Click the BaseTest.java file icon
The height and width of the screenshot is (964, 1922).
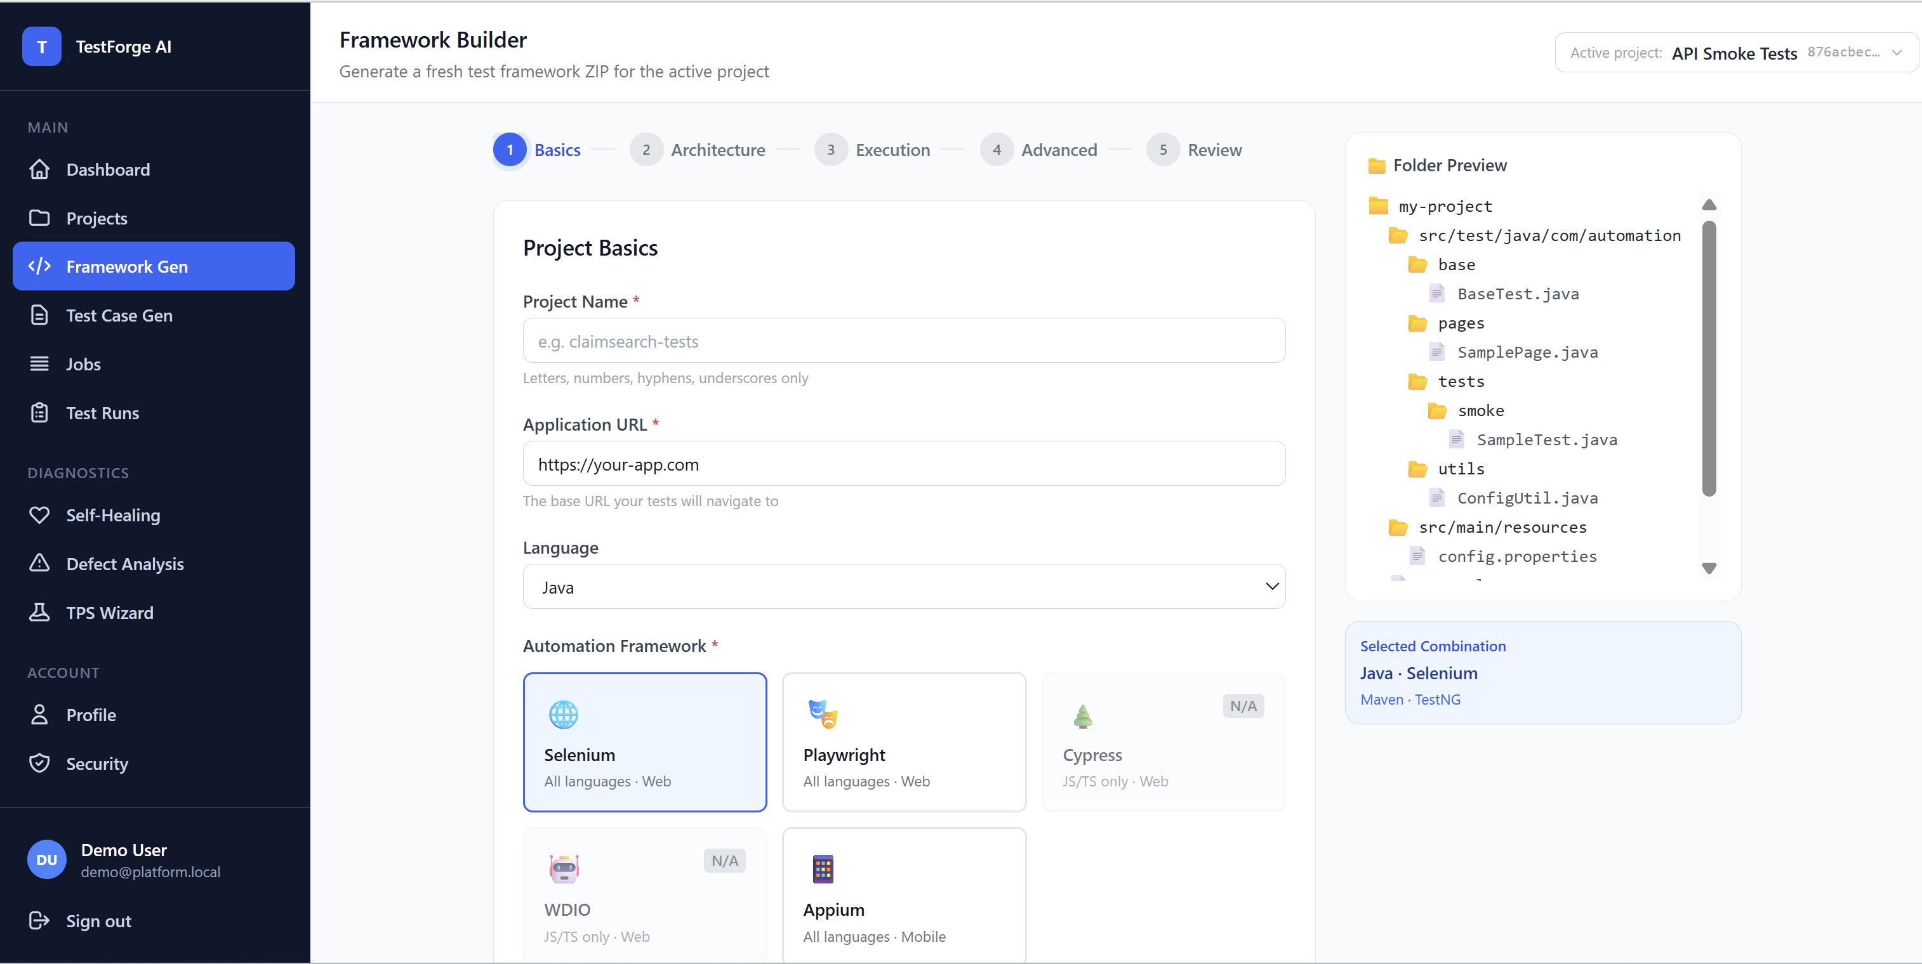[x=1437, y=294]
